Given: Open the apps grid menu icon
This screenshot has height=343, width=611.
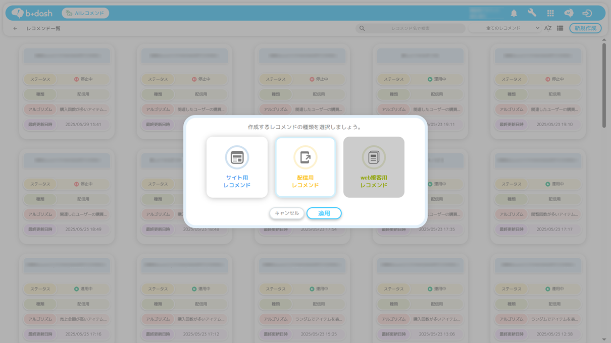Looking at the screenshot, I should (x=550, y=13).
